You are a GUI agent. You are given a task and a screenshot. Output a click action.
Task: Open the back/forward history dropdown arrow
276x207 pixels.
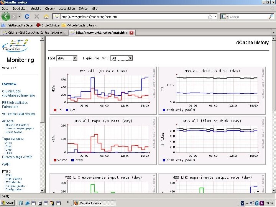(19, 16)
